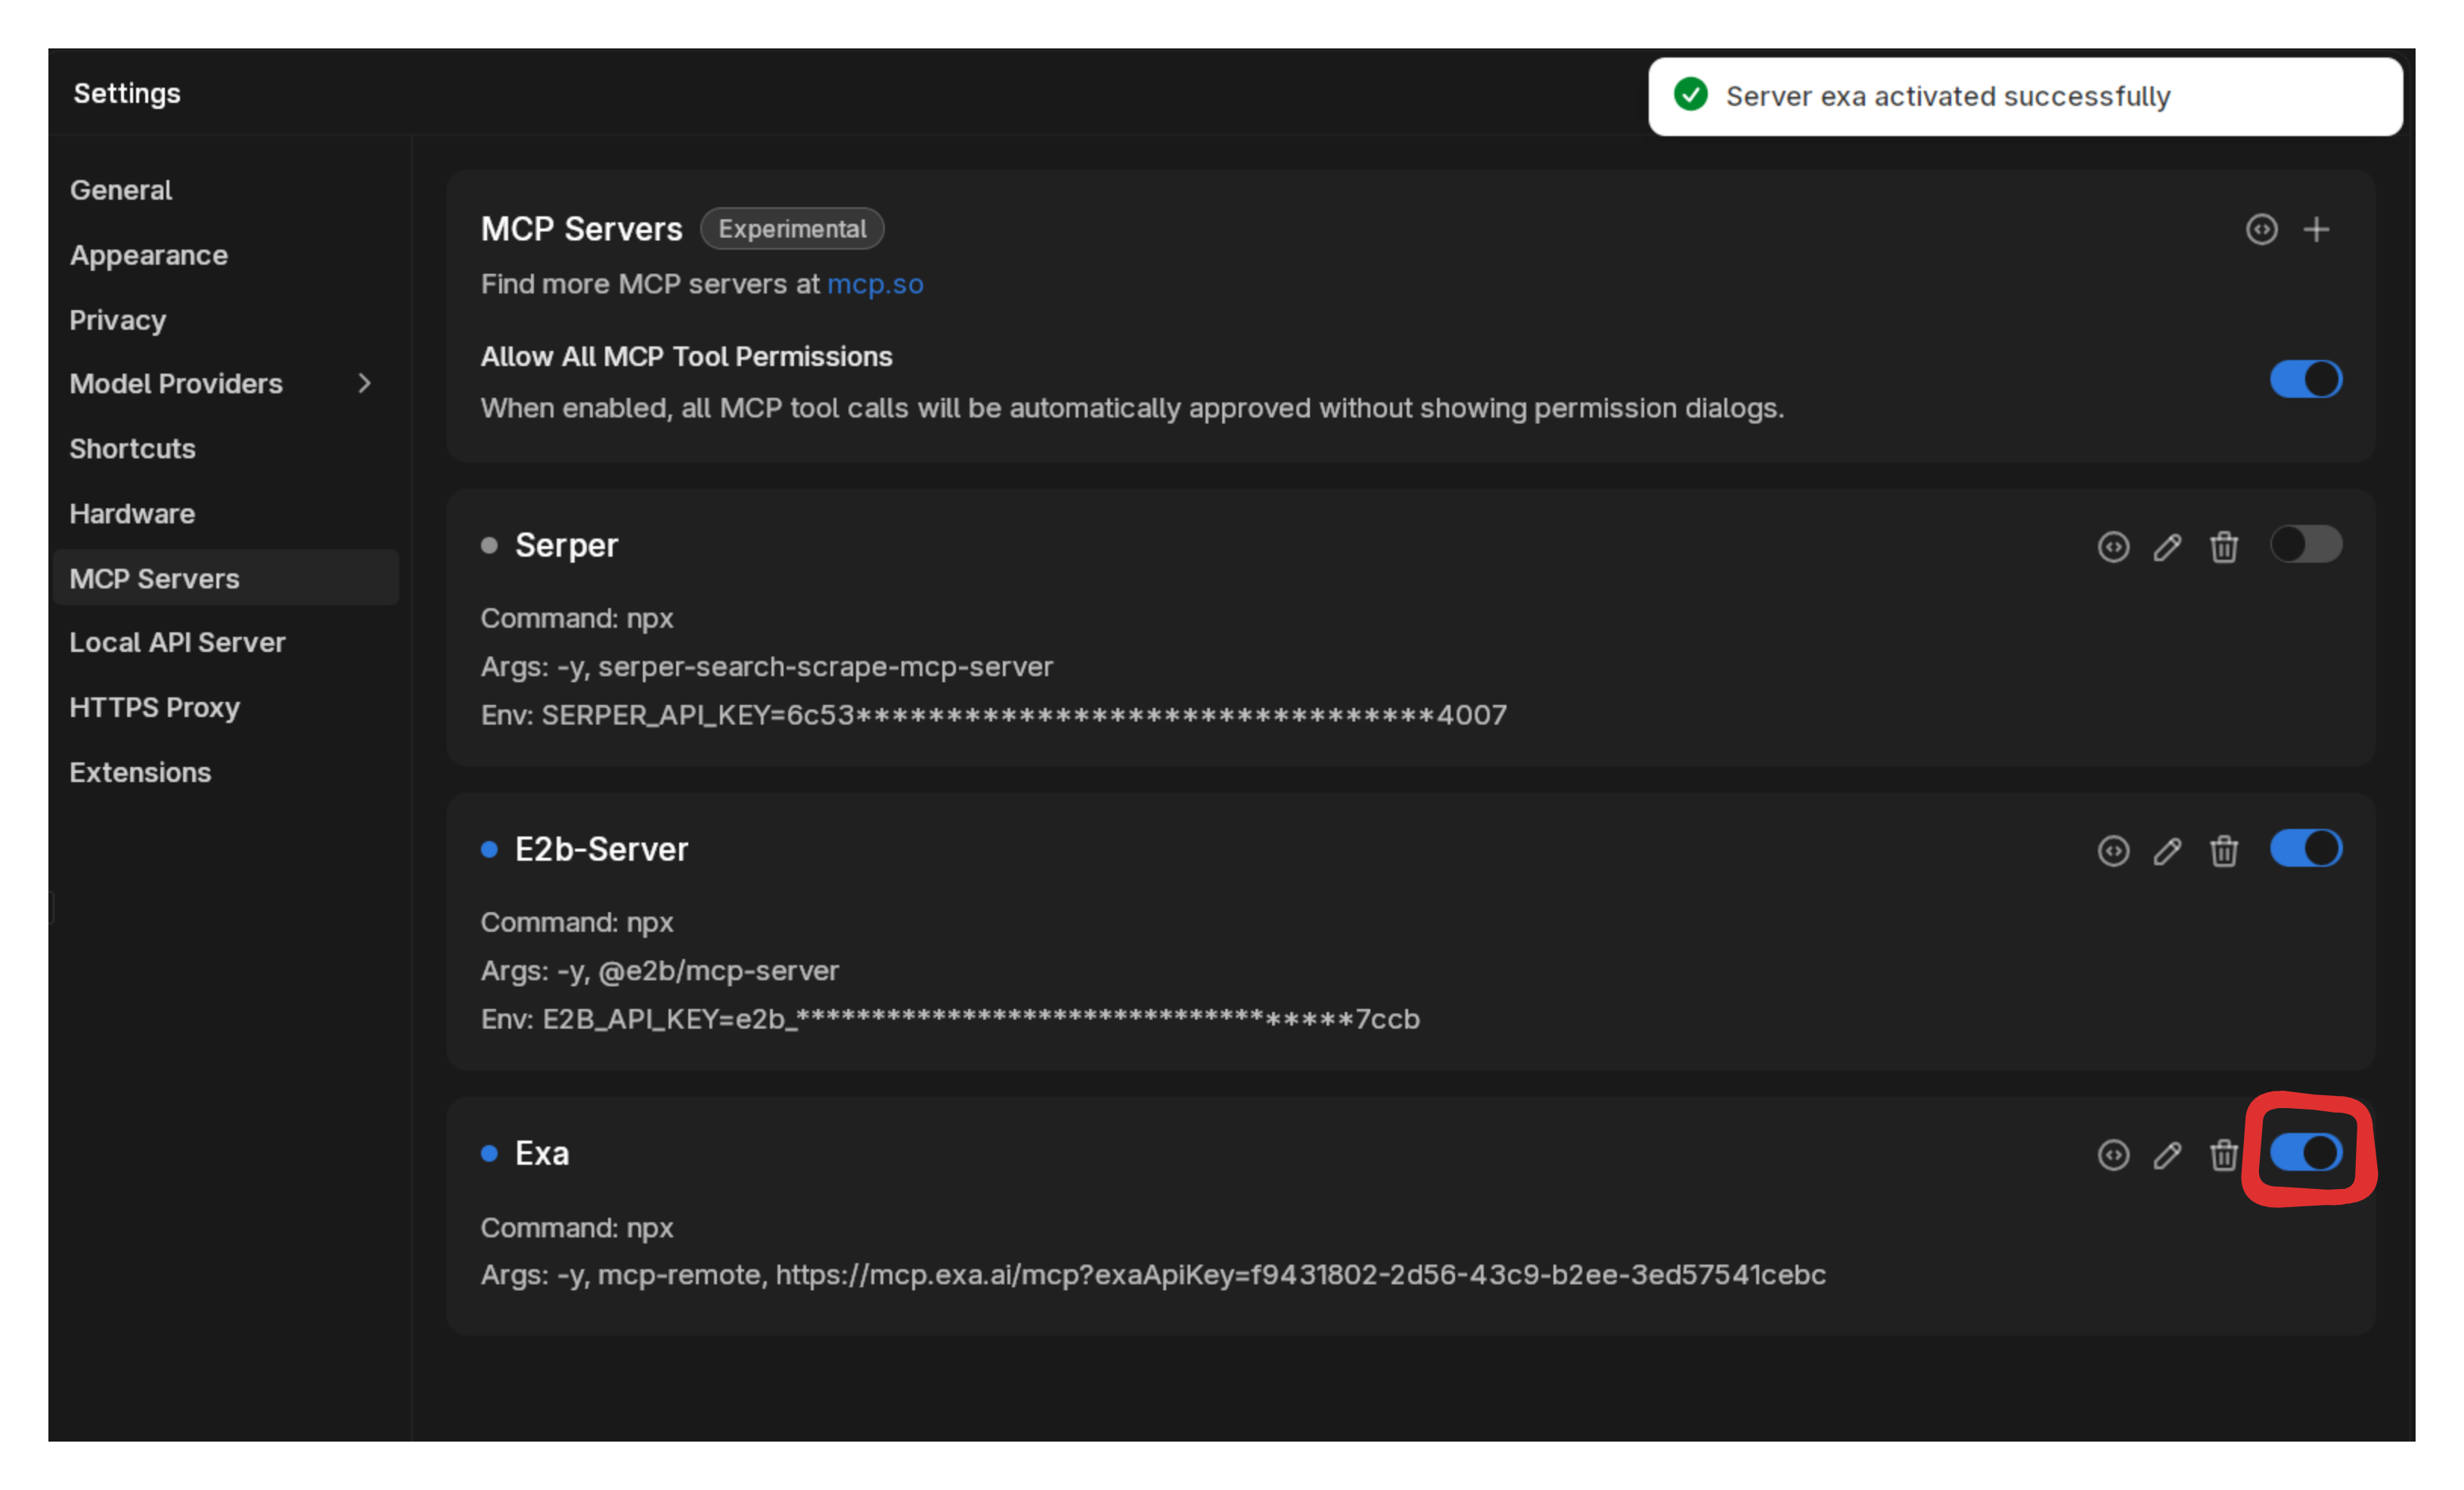
Task: Delete the E2b-Server
Action: 2224,851
